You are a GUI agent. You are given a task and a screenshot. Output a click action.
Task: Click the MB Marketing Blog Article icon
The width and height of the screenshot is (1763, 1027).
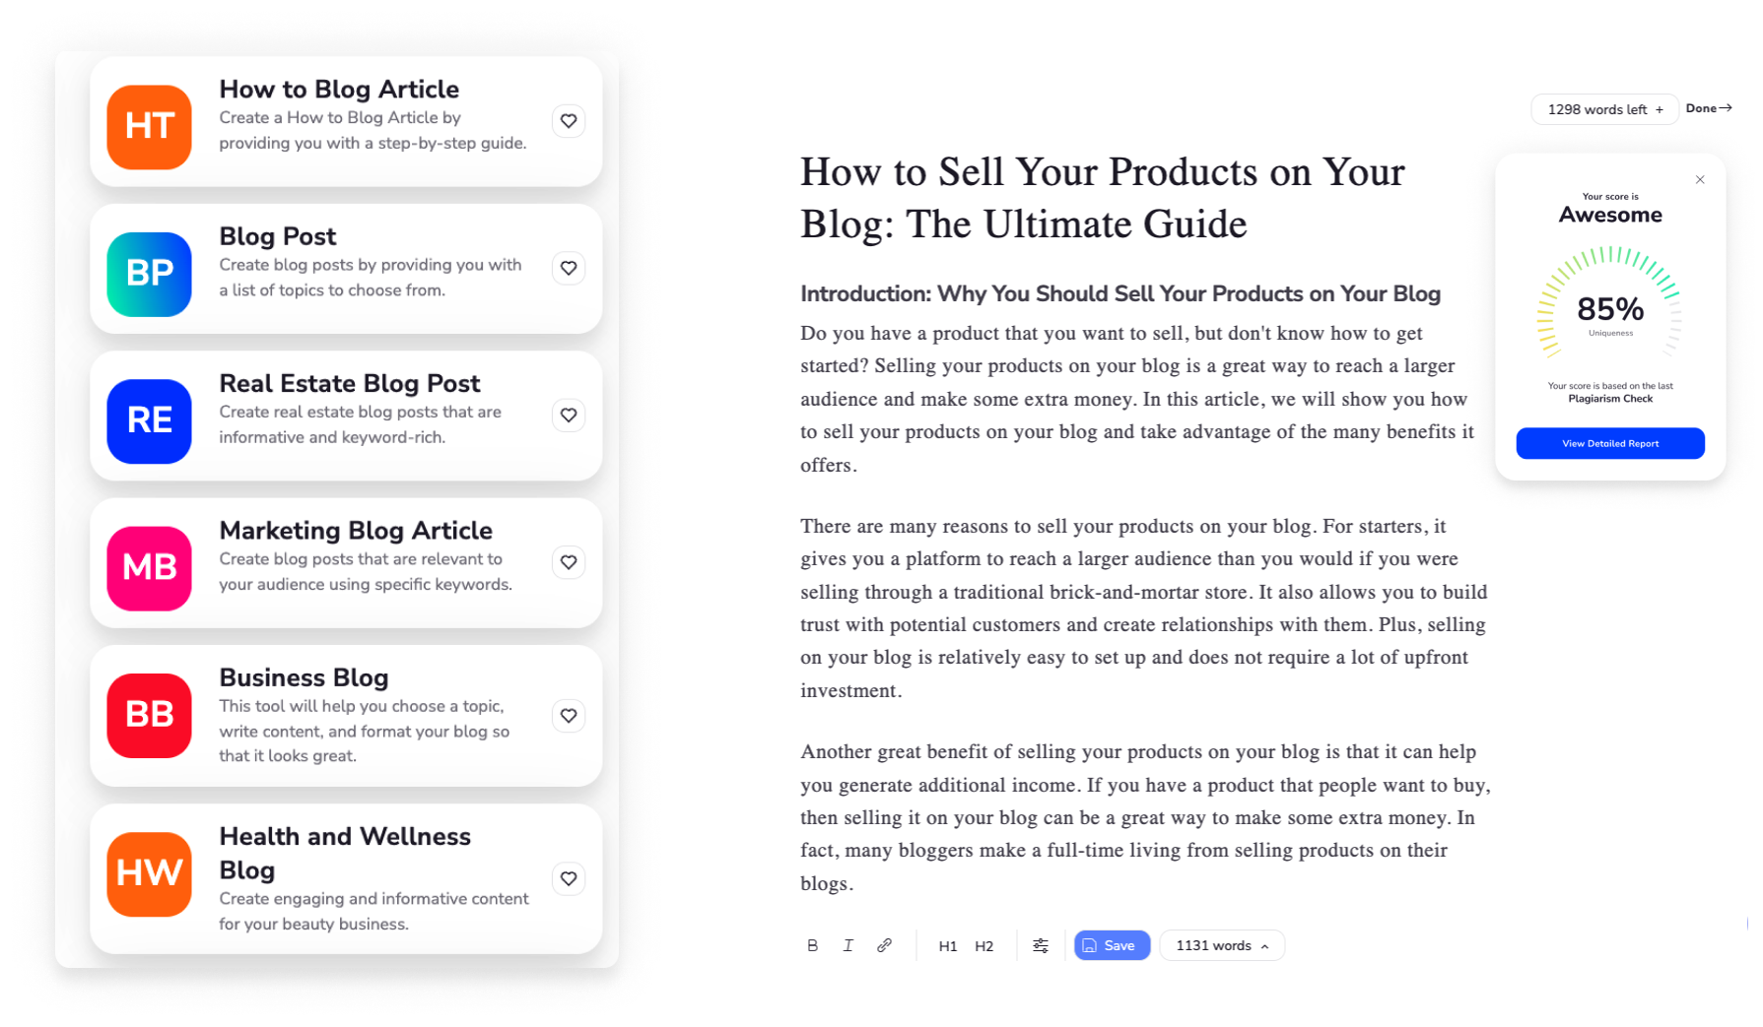(x=149, y=568)
